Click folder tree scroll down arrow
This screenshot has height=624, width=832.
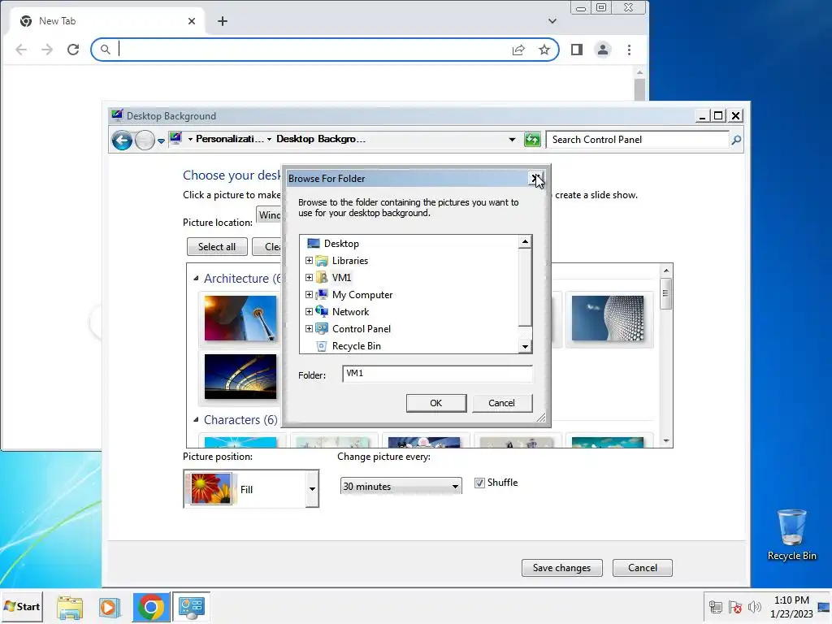pos(525,346)
